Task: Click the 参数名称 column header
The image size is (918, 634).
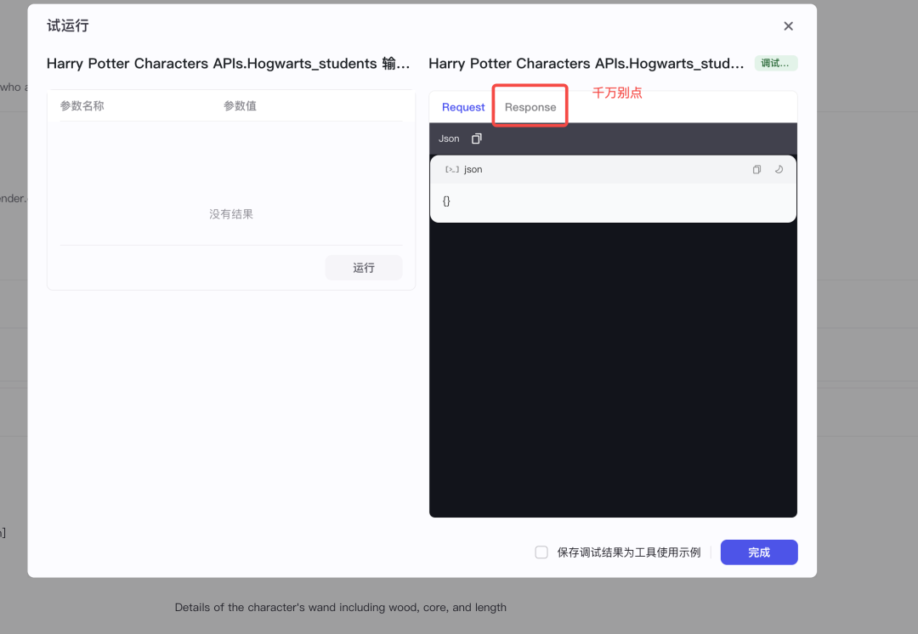Action: (x=82, y=106)
